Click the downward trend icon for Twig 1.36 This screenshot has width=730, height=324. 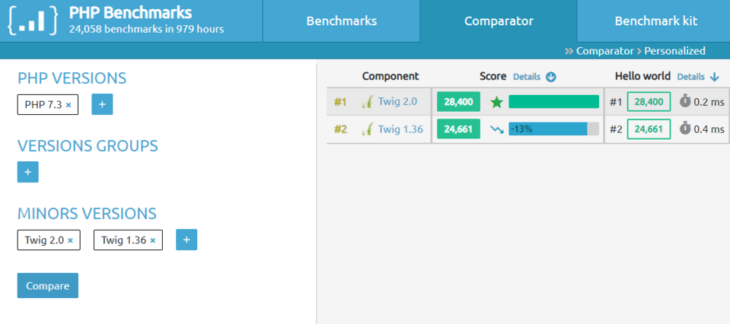coord(497,130)
